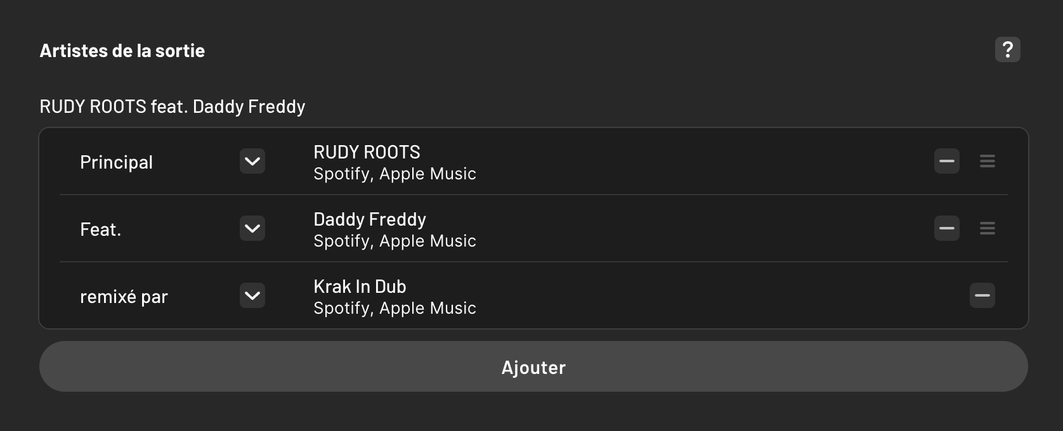Expand the Feat. role dropdown arrow

click(252, 228)
